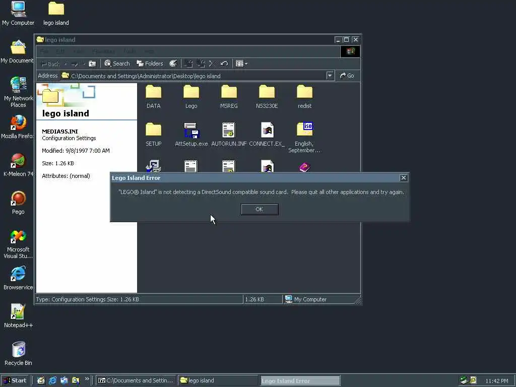
Task: Select the lego island desktop folder
Action: (x=56, y=14)
